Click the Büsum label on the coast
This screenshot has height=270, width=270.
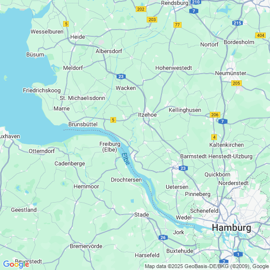pyautogui.click(x=35, y=54)
